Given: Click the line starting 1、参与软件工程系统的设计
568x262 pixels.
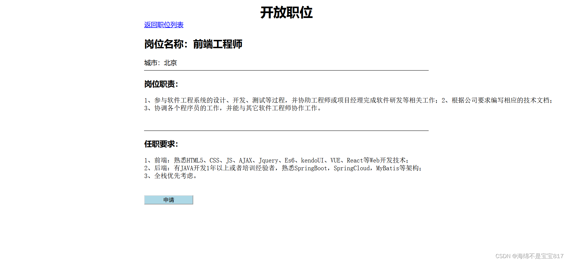Looking at the screenshot, I should click(348, 100).
